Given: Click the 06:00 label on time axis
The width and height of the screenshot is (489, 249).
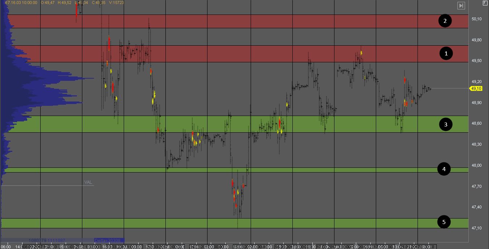Looking at the screenshot, I should point(6,247).
